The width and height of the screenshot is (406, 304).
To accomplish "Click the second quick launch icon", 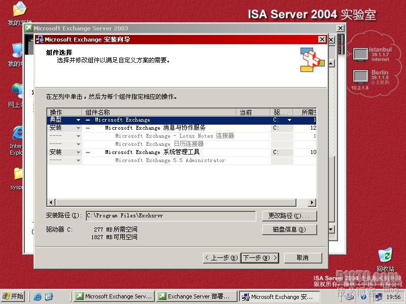I will click(x=49, y=296).
